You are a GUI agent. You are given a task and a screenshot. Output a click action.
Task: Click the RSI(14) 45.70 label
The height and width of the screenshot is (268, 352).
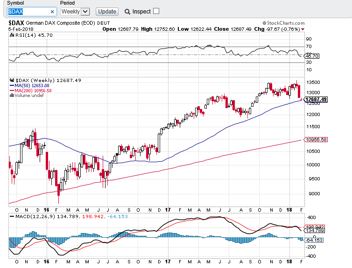(x=34, y=35)
